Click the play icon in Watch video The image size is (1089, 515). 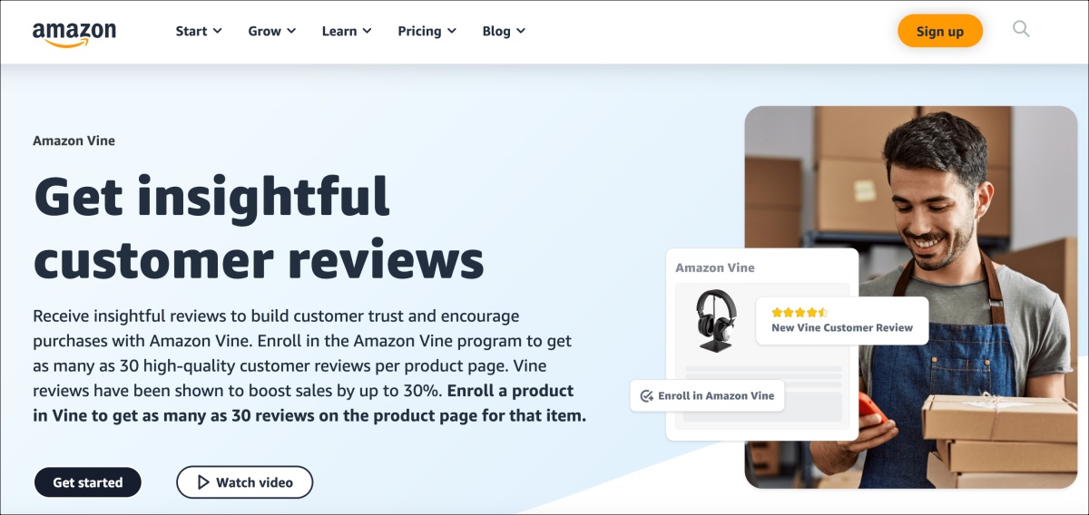click(x=201, y=482)
